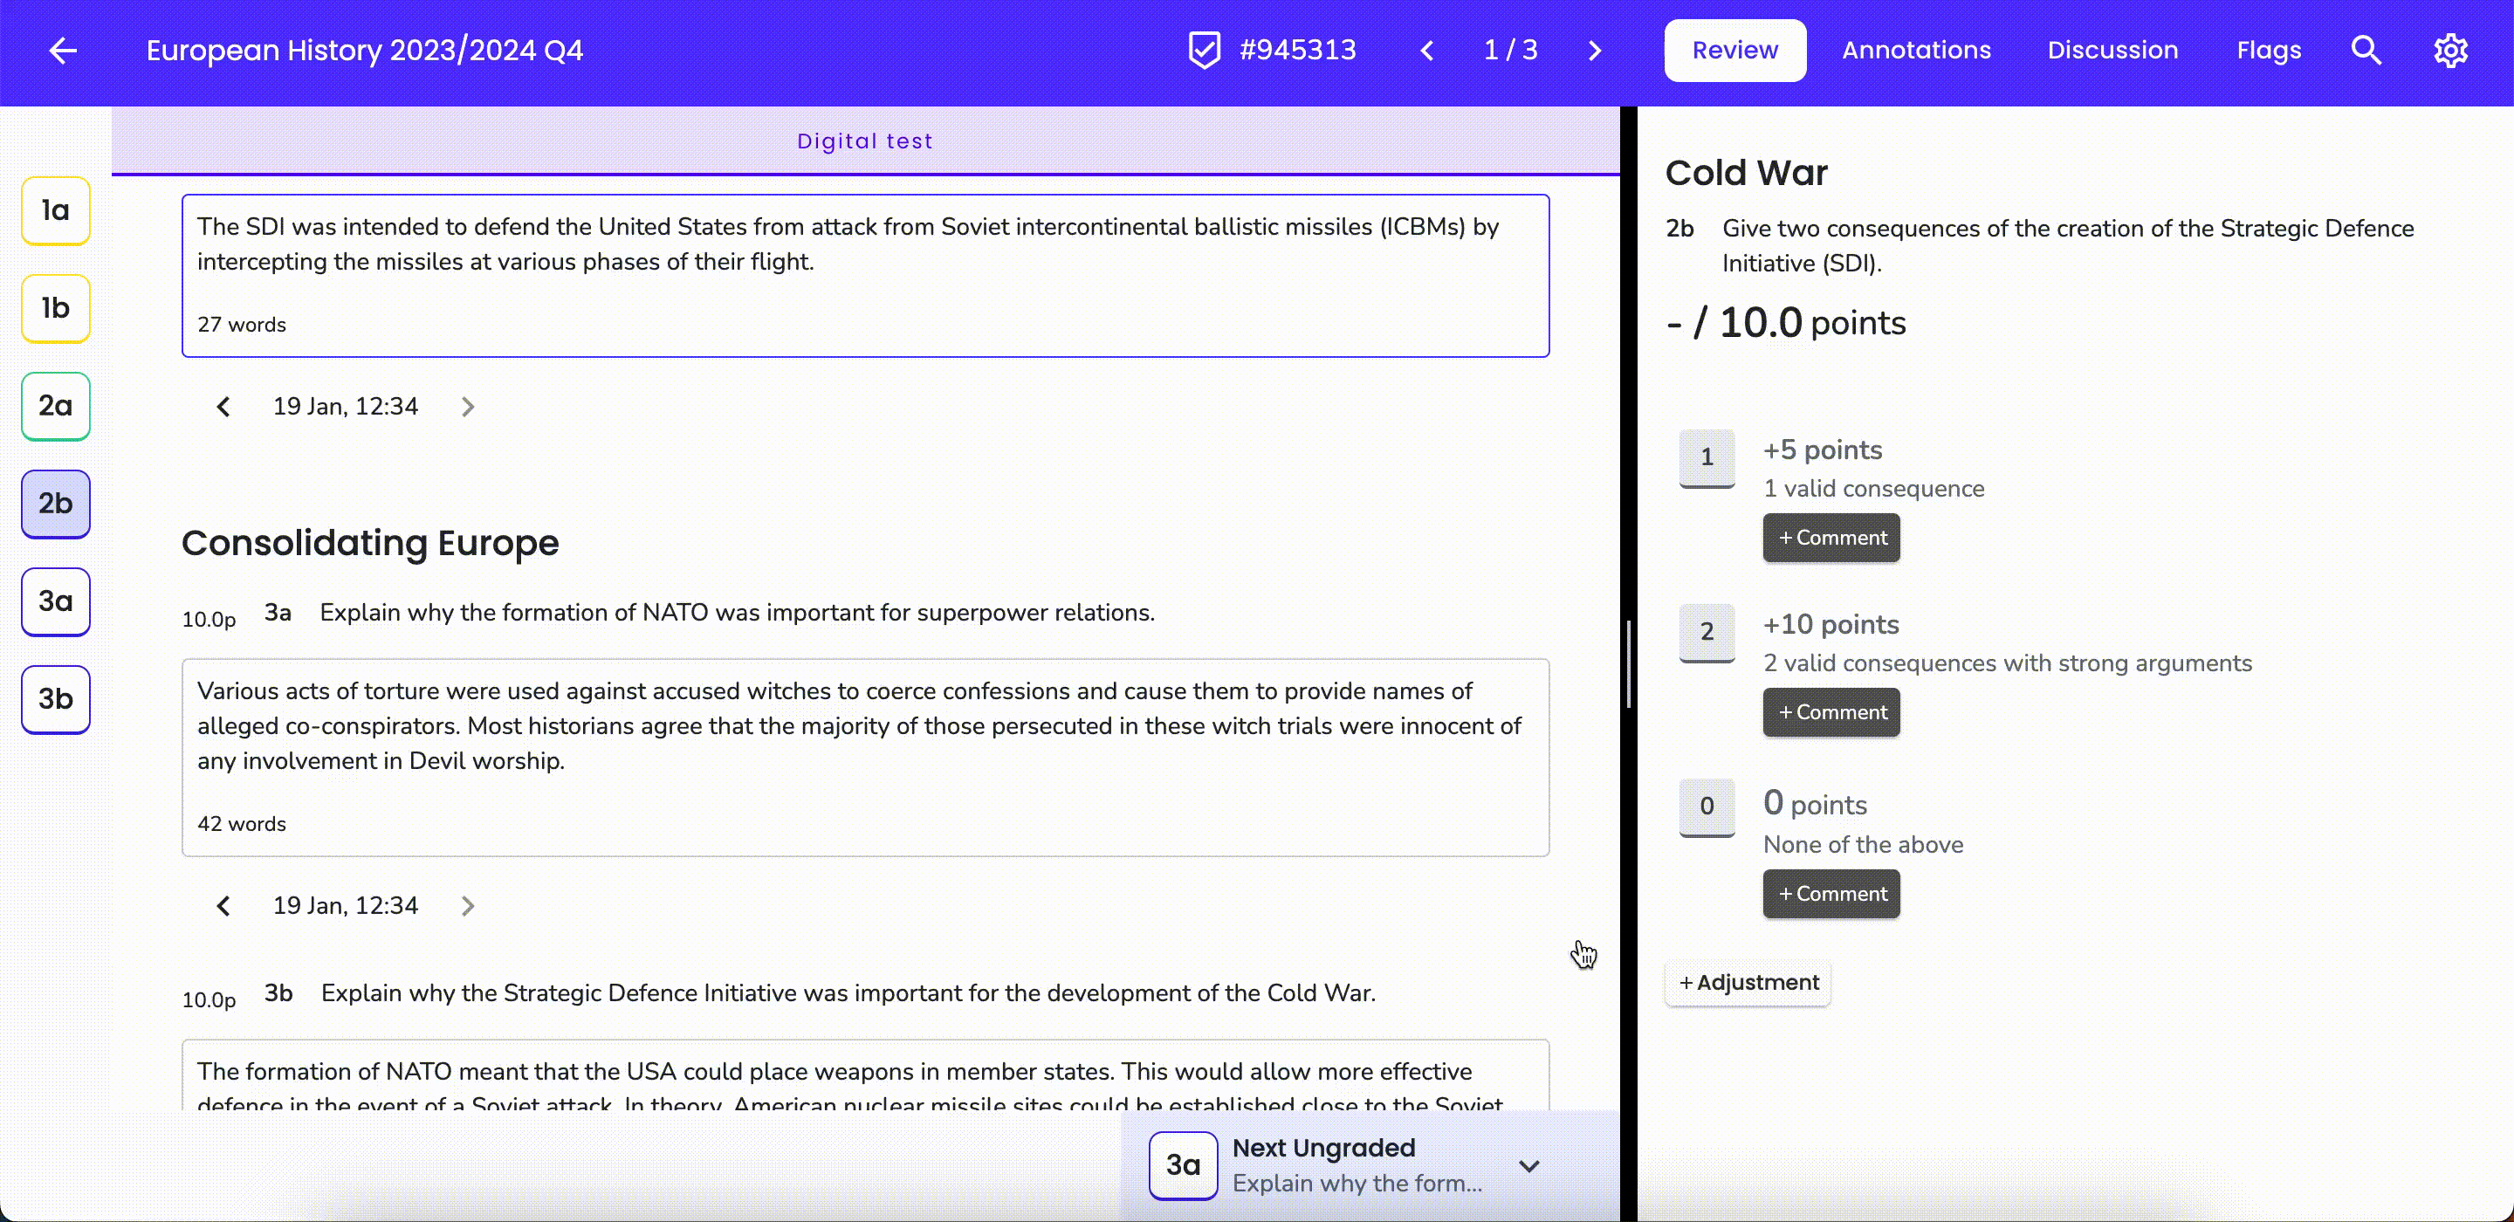Click 3a question about NATO formation
Screen dimensions: 2514x1222
pos(737,613)
